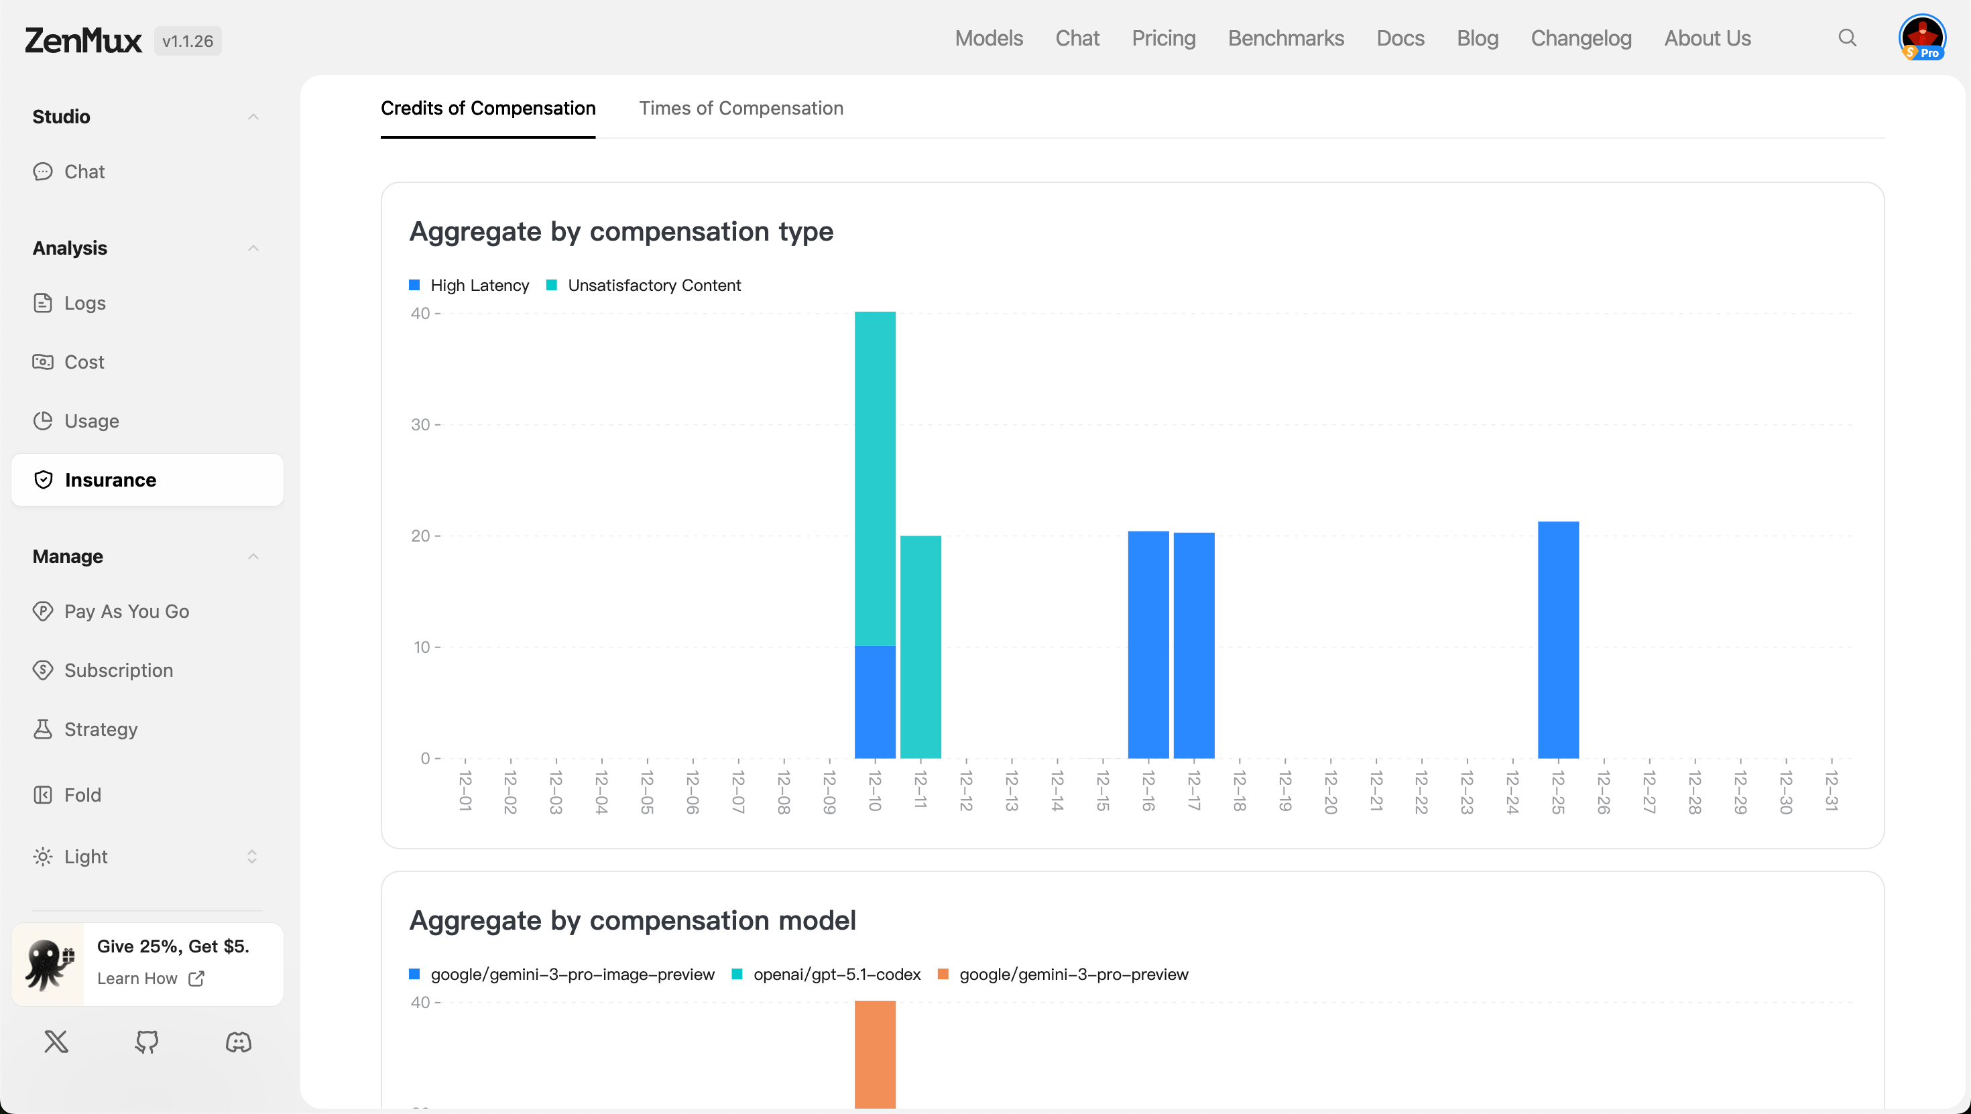Viewport: 1971px width, 1114px height.
Task: Click the 12-25 High Latency bar
Action: click(1558, 639)
